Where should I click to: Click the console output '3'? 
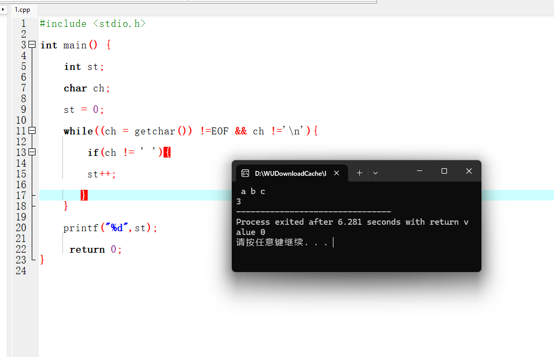coord(239,202)
